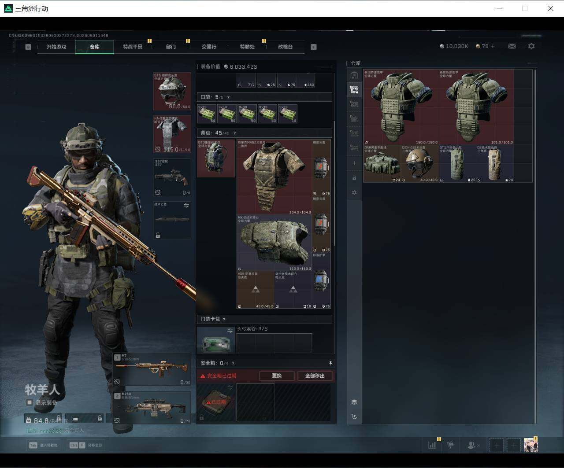This screenshot has height=468, width=564.
Task: Switch to the 改枪台 tab
Action: (x=285, y=47)
